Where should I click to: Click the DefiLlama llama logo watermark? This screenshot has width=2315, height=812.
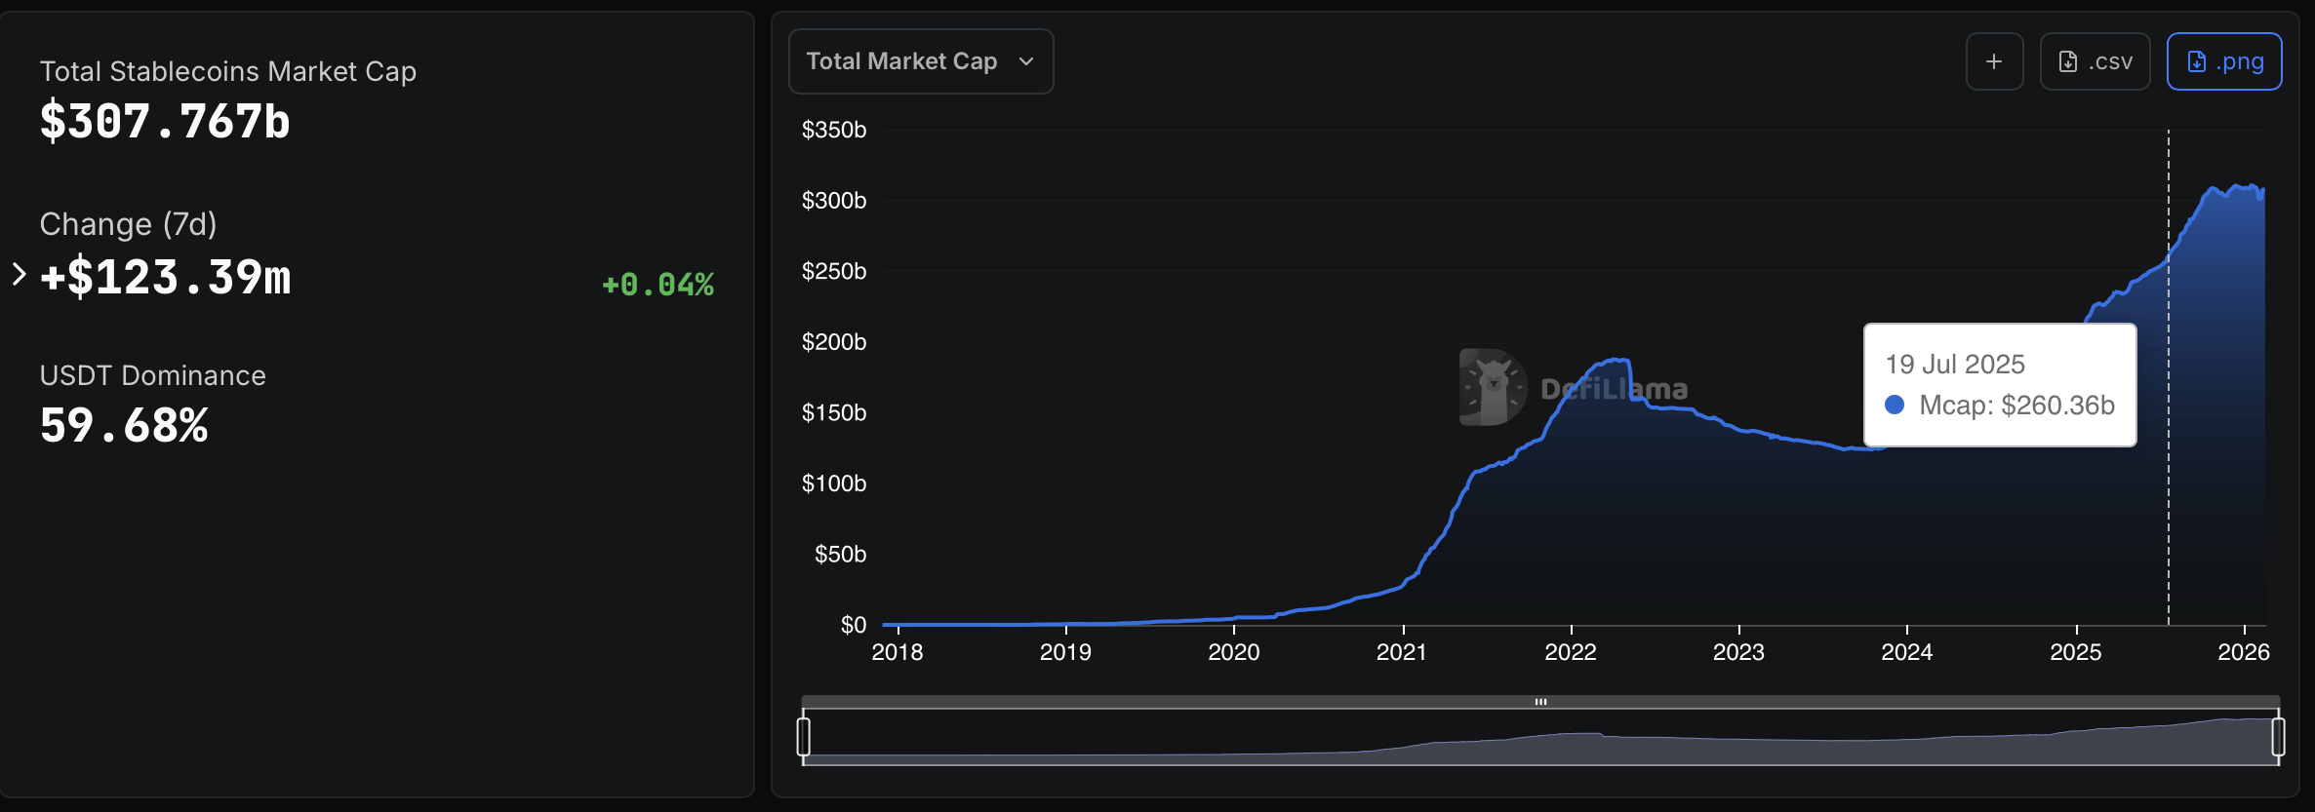[x=1493, y=387]
